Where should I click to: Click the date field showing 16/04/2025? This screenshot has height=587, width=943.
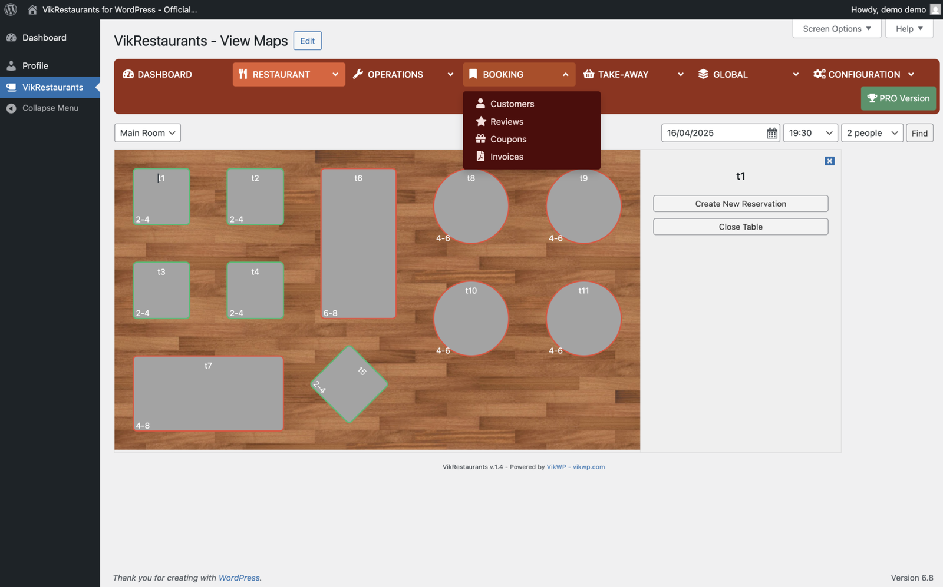click(x=720, y=133)
